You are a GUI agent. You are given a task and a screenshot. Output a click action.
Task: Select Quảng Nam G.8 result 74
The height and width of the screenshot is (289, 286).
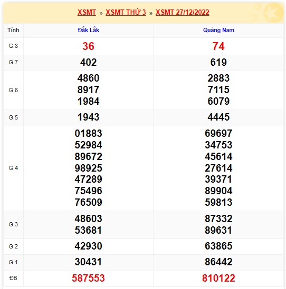tap(218, 46)
